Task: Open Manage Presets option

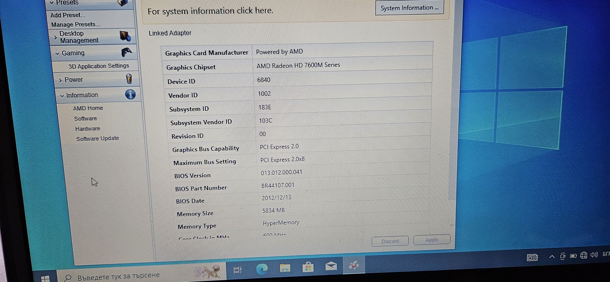Action: point(76,24)
